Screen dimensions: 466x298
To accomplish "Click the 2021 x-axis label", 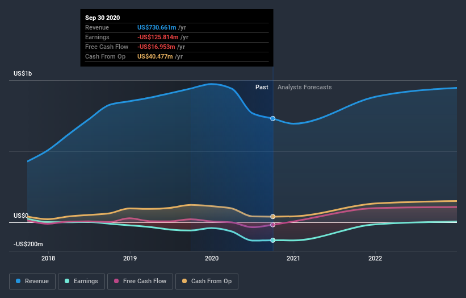I will pyautogui.click(x=293, y=258).
